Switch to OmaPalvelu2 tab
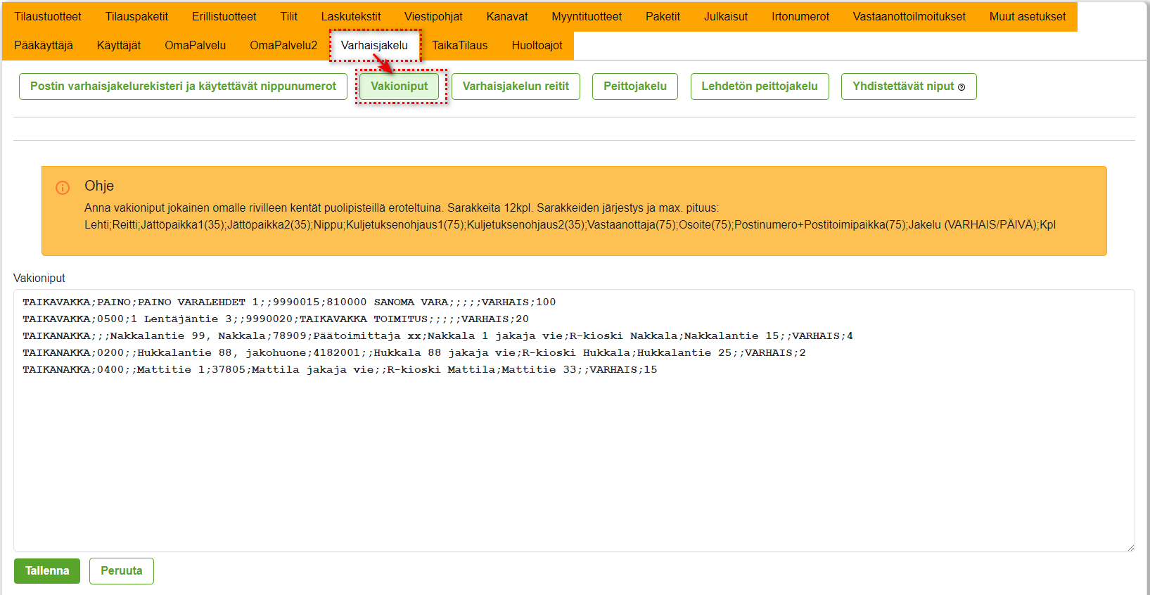This screenshot has width=1150, height=595. click(x=283, y=45)
